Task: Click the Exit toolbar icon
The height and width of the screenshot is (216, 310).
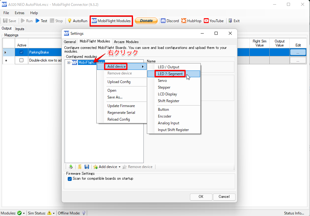Action: [x=230, y=21]
